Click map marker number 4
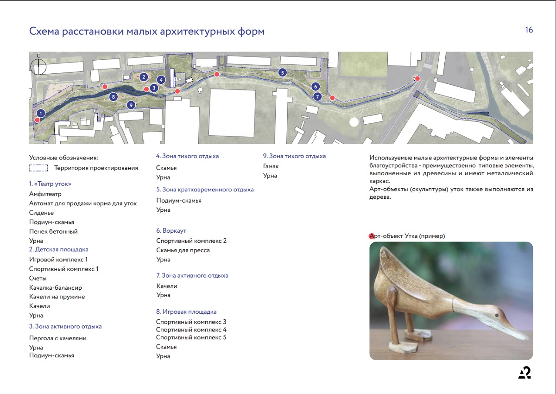 tap(161, 80)
